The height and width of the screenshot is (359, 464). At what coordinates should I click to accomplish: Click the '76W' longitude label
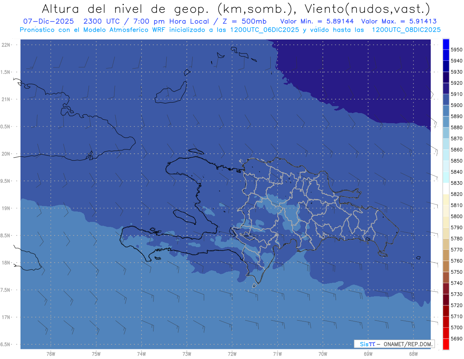click(51, 354)
